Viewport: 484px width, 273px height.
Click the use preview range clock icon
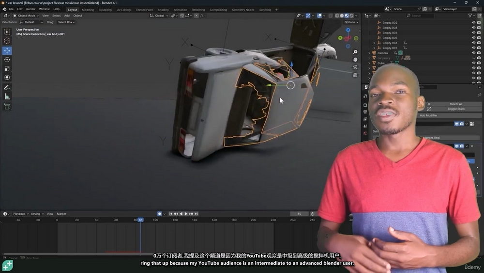312,214
